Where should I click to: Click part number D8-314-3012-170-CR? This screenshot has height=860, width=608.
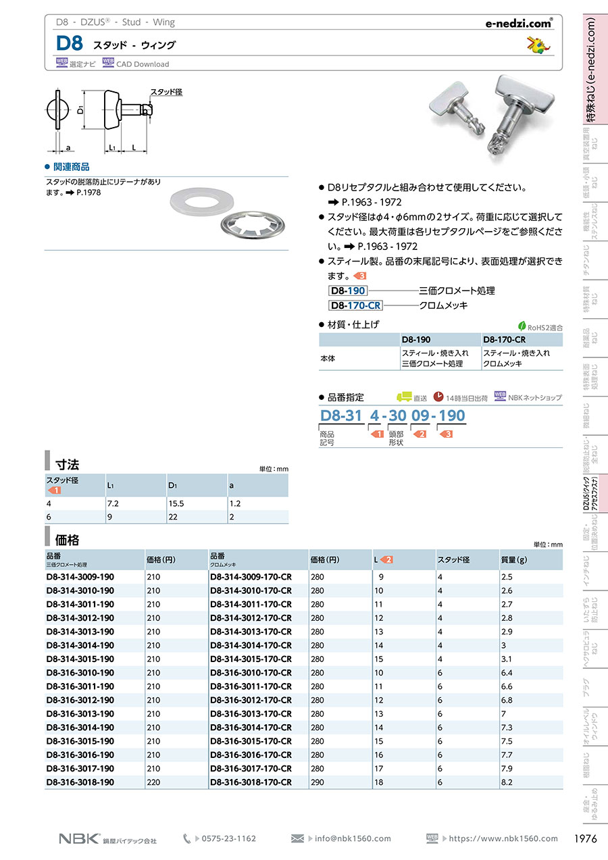(251, 618)
